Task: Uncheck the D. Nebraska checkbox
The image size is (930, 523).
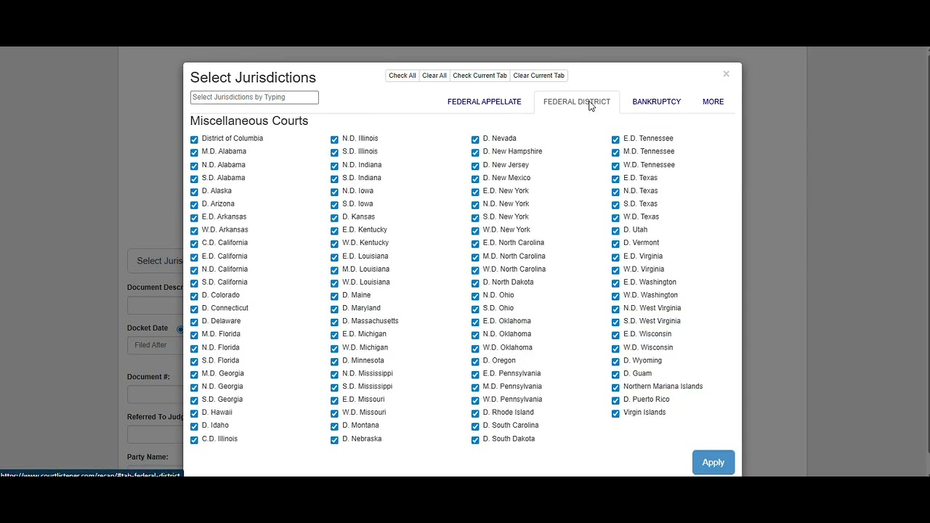Action: [334, 439]
